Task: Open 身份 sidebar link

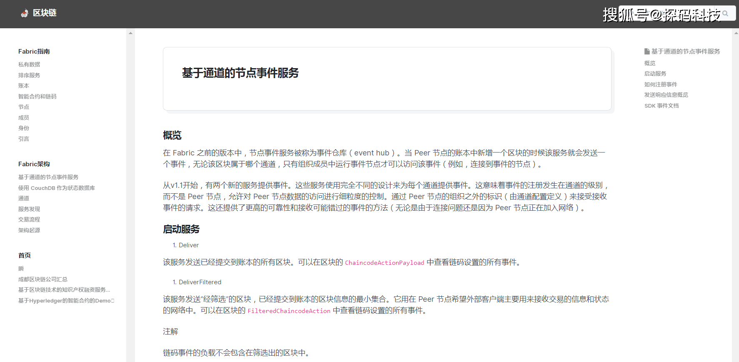Action: tap(24, 128)
